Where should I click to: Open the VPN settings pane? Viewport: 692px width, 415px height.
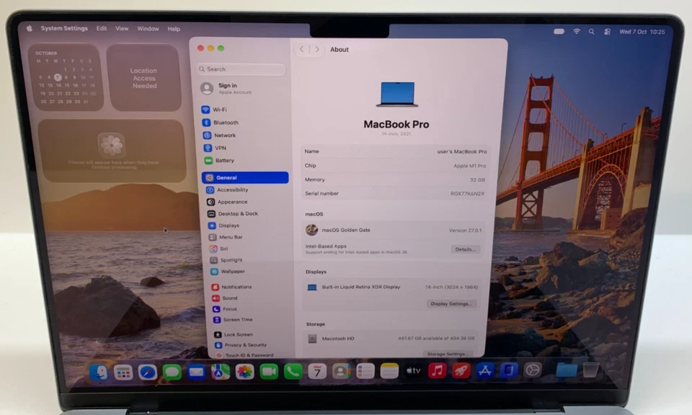(215, 148)
